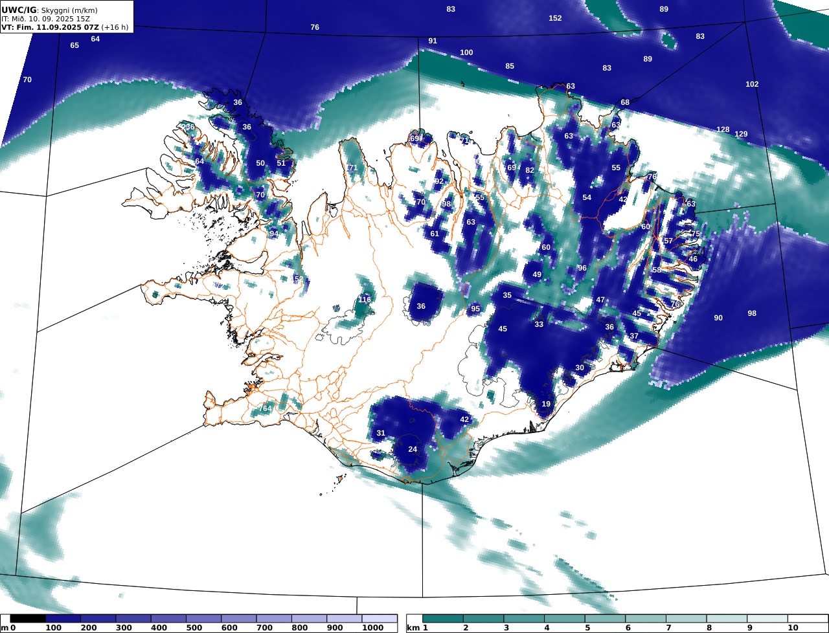Viewport: 829px width, 633px height.
Task: Click the visibility value 82 in the north
Action: pos(530,170)
